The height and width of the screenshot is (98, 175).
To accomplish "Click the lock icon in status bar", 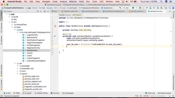I will coord(170,96).
